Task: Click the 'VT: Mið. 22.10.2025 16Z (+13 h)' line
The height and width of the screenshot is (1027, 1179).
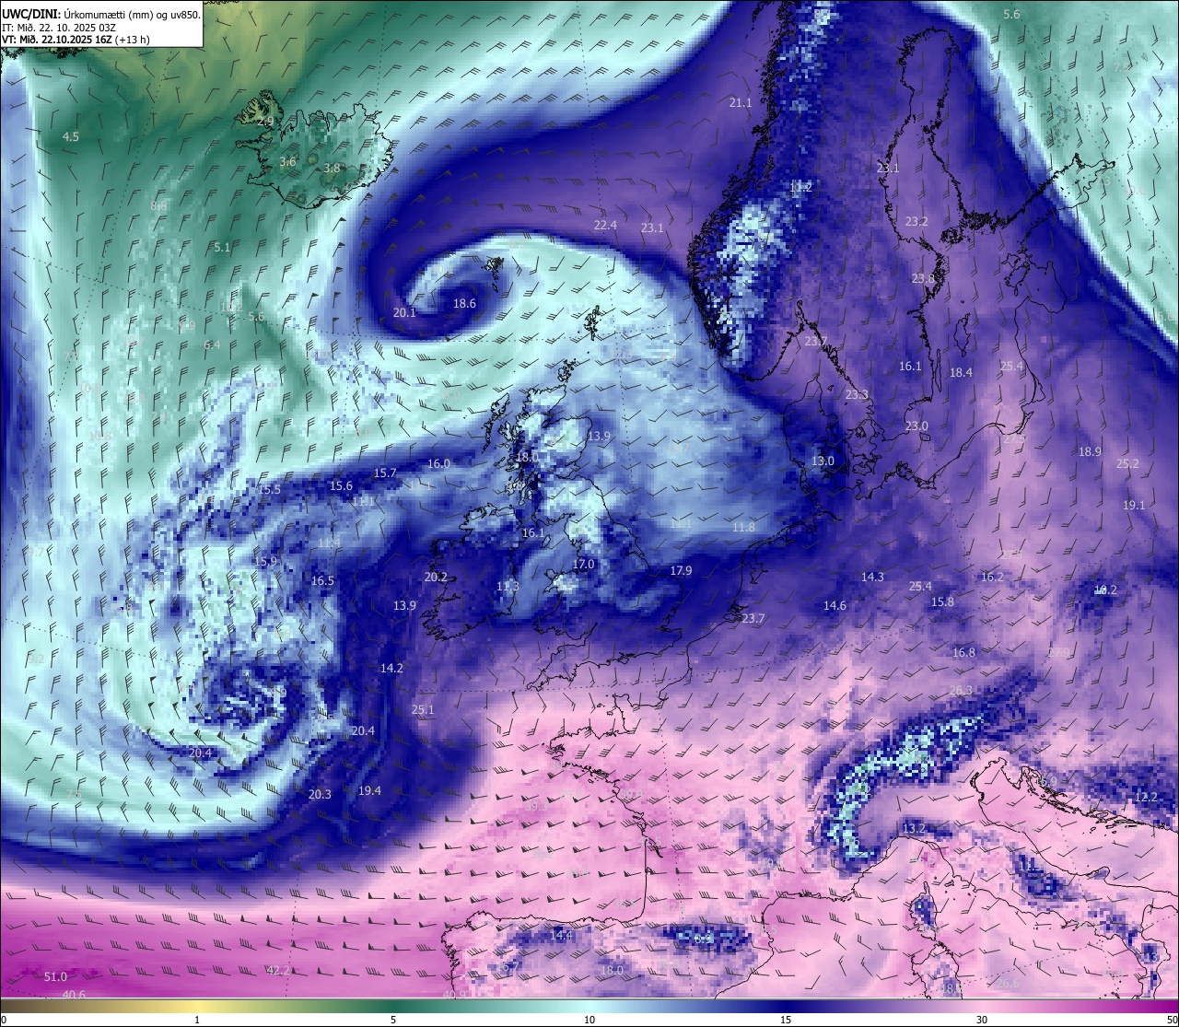Action: pos(76,40)
